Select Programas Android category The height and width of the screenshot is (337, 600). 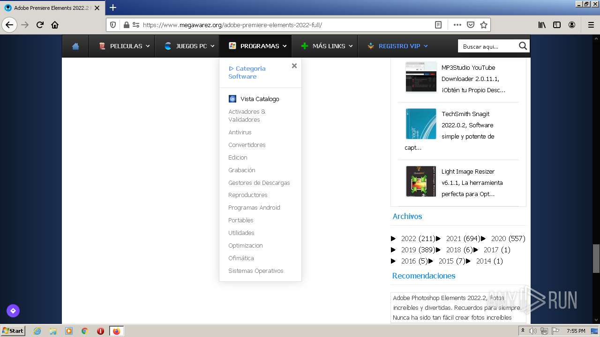[254, 207]
